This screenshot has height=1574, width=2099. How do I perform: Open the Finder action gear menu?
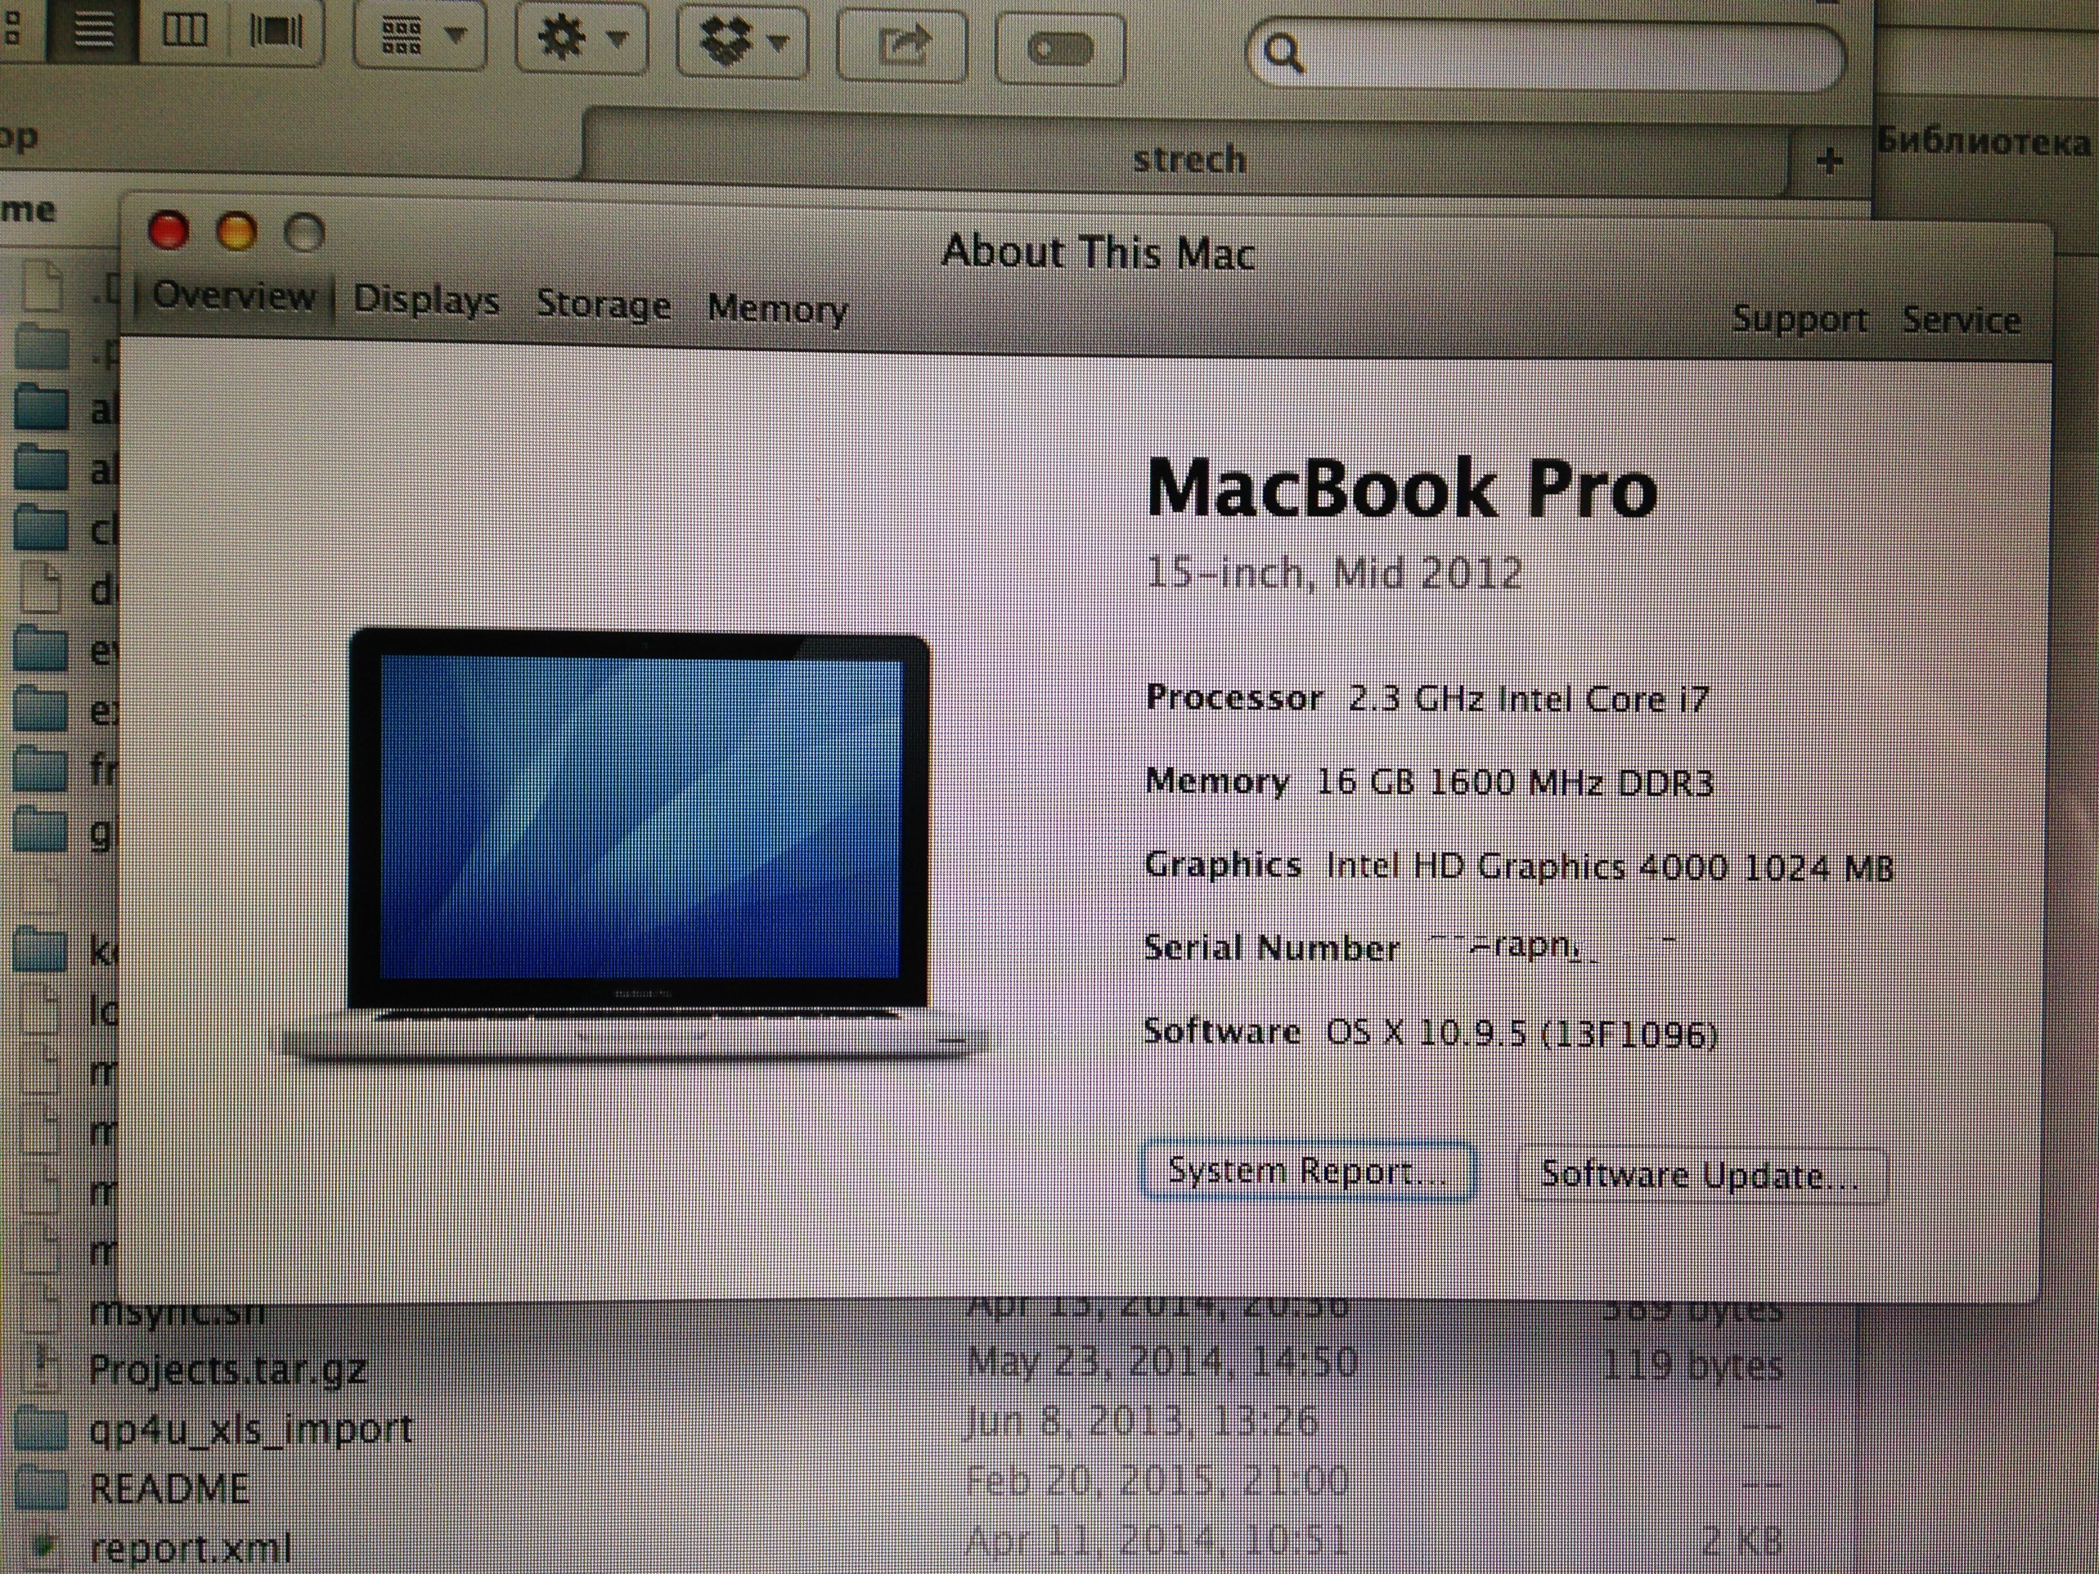[x=583, y=39]
